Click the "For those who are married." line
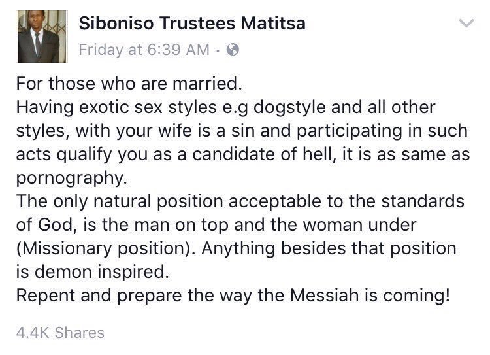 click(x=129, y=84)
